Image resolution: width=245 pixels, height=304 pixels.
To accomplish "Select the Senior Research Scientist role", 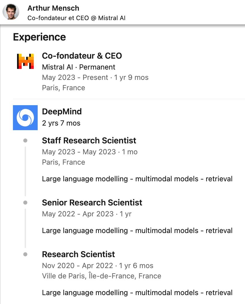I will tap(92, 203).
